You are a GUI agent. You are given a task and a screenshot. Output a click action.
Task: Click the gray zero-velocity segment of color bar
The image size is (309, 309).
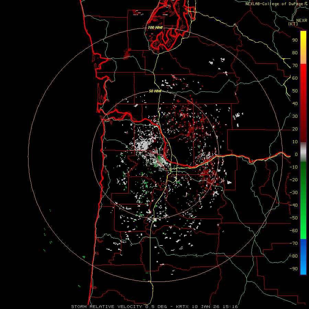coord(303,152)
